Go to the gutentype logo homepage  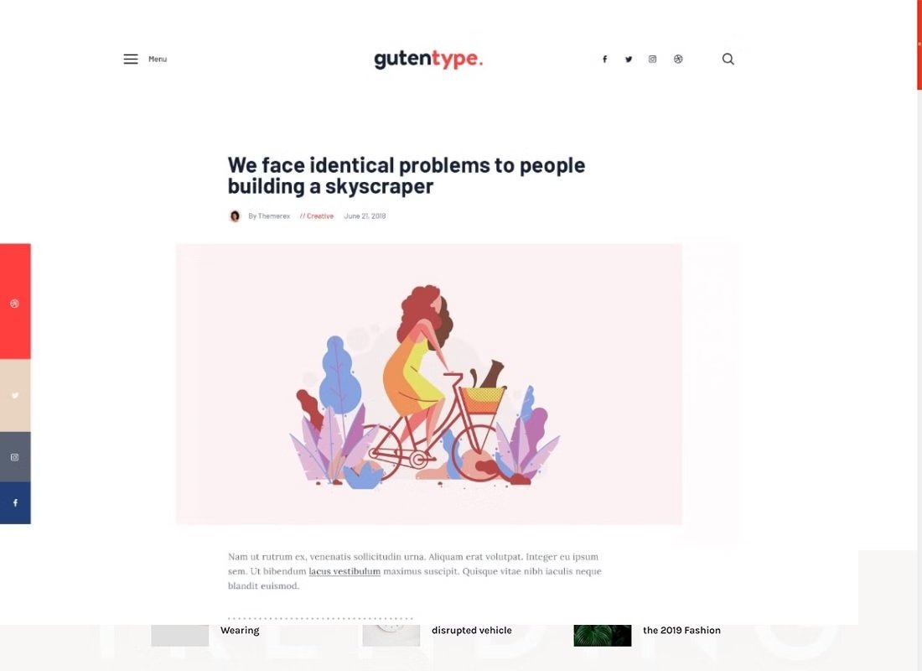[x=428, y=59]
